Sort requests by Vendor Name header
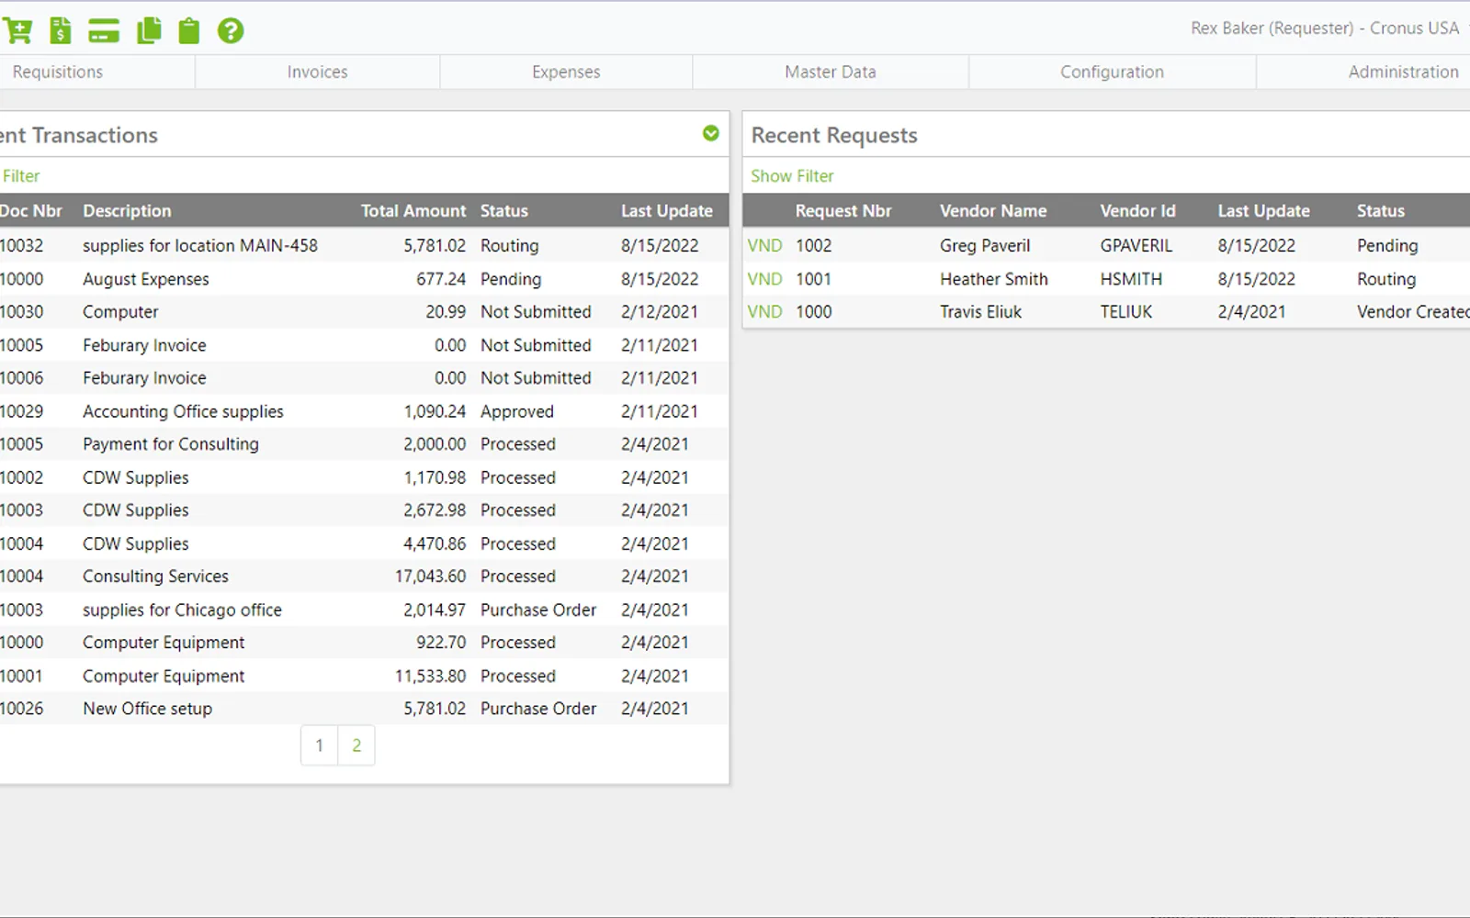1470x918 pixels. click(993, 211)
